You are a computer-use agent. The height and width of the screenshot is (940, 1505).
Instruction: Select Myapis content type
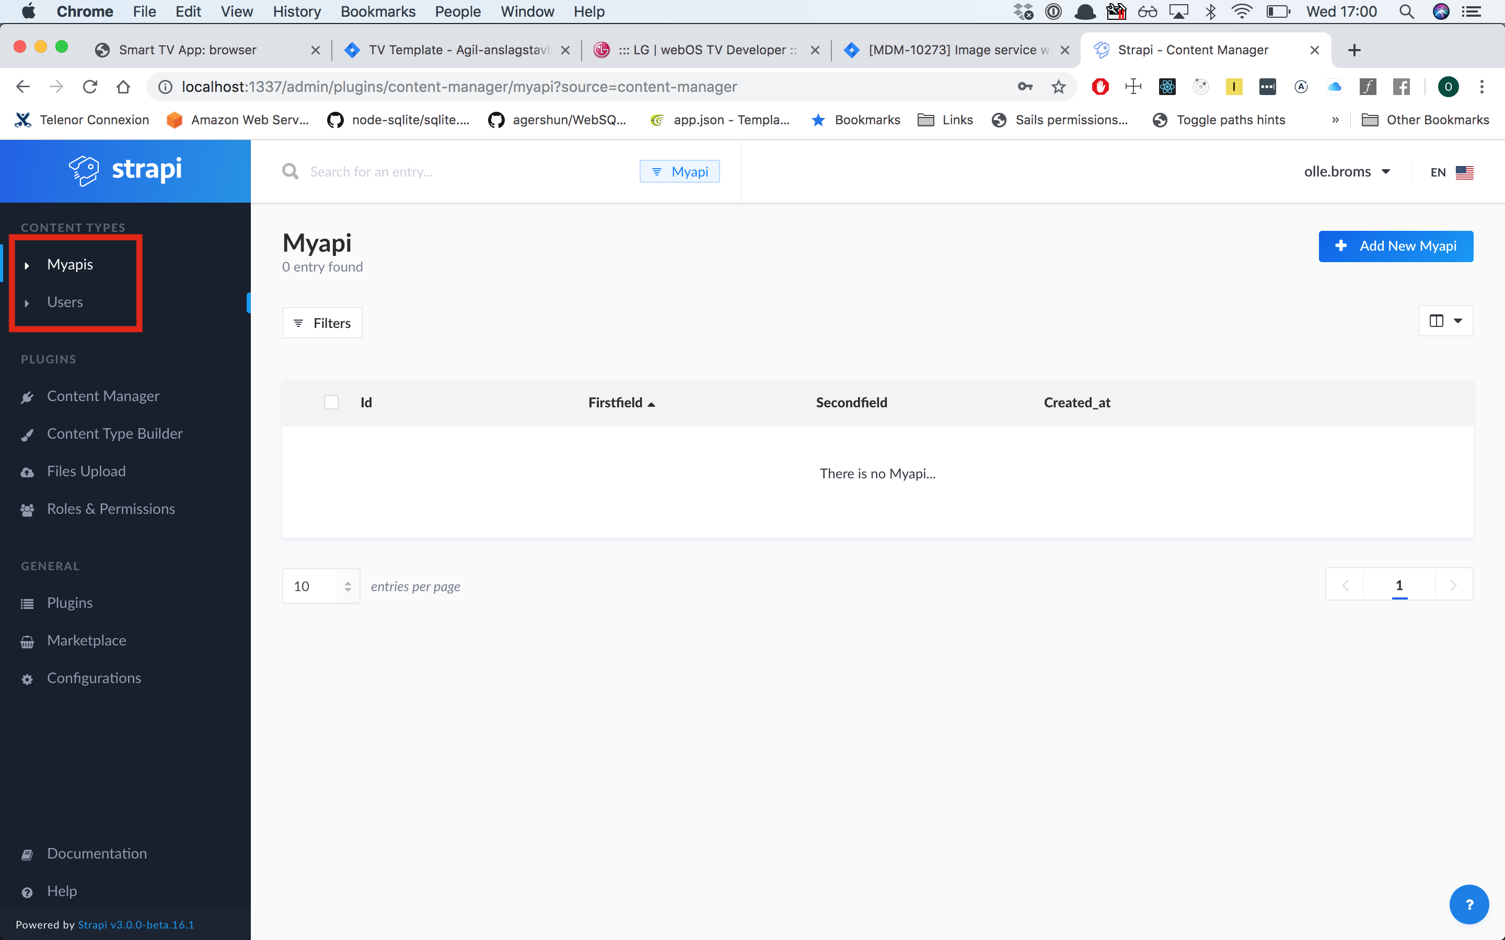[70, 264]
